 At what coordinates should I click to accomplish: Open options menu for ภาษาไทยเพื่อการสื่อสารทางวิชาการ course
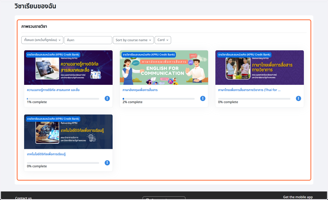(x=298, y=98)
